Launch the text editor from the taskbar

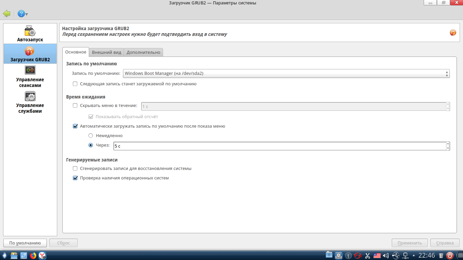click(24, 256)
